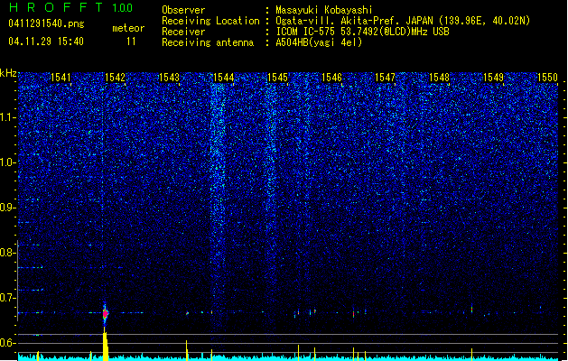568x361 pixels.
Task: Click the 0.8 kHz frequency label
Action: [x=7, y=253]
